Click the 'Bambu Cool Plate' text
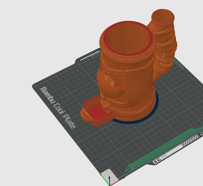 click(x=57, y=107)
